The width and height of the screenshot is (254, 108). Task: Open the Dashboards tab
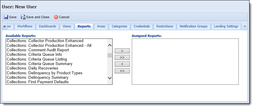click(x=47, y=26)
